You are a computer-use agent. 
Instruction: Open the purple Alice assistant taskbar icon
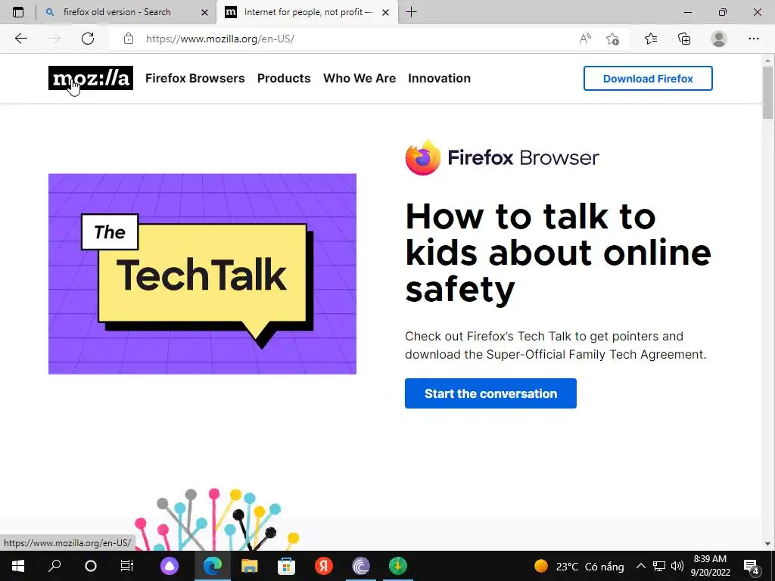170,566
